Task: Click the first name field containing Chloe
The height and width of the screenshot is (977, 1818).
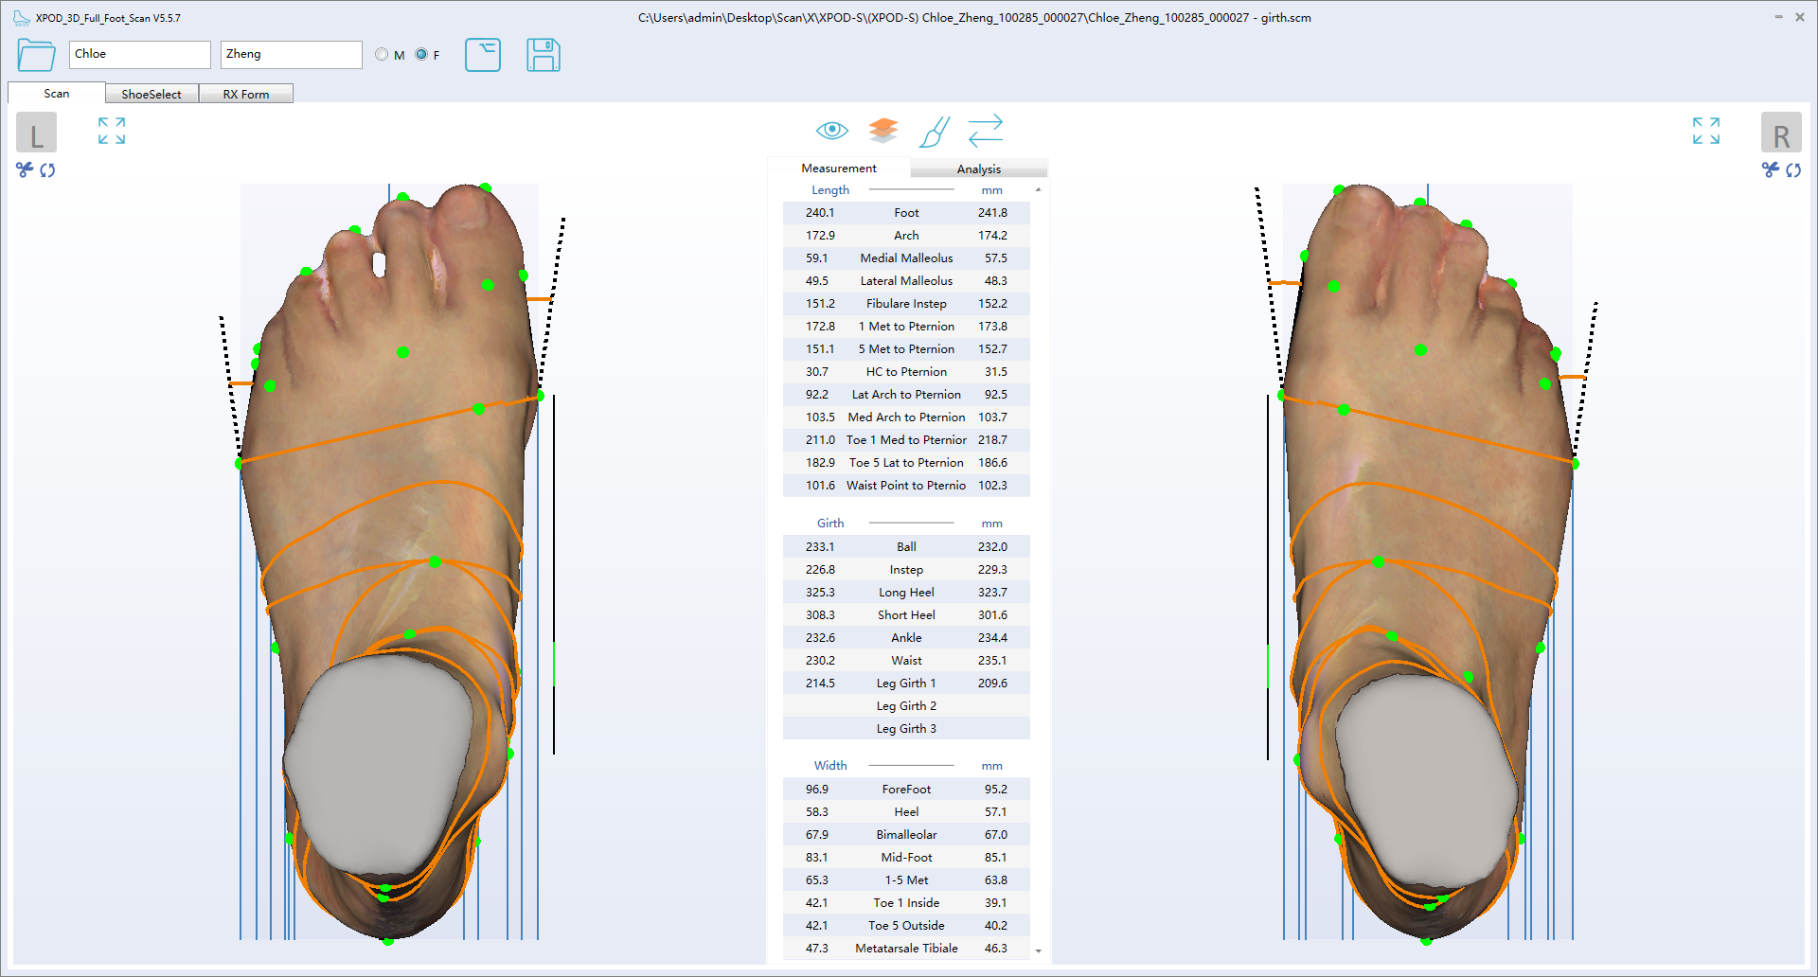Action: coord(139,55)
